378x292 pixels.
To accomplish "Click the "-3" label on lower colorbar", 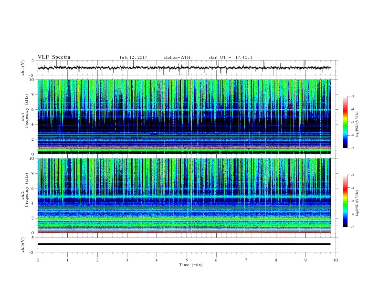I will click(x=352, y=175).
